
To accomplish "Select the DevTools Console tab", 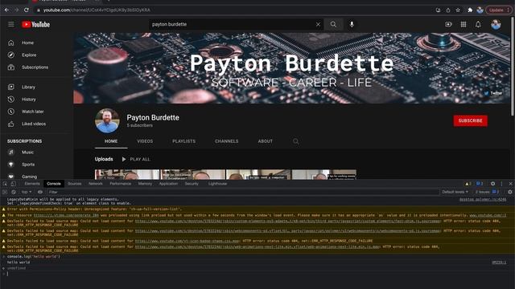I will 54,184.
